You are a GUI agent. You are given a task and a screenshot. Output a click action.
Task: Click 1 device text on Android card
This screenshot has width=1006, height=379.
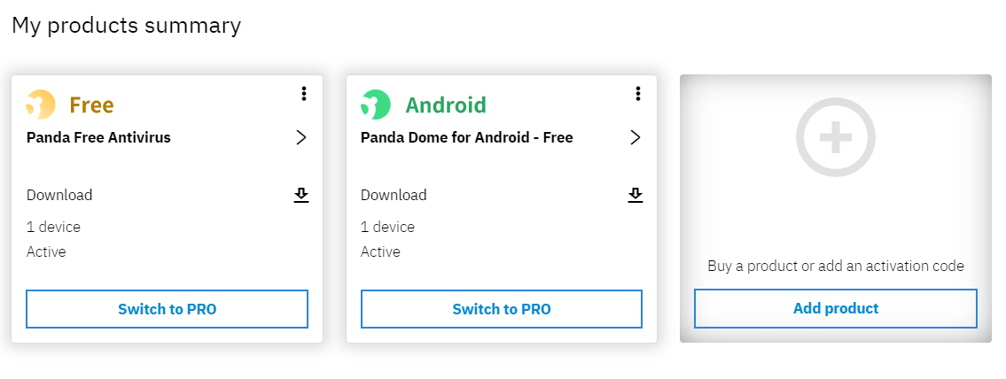click(387, 227)
